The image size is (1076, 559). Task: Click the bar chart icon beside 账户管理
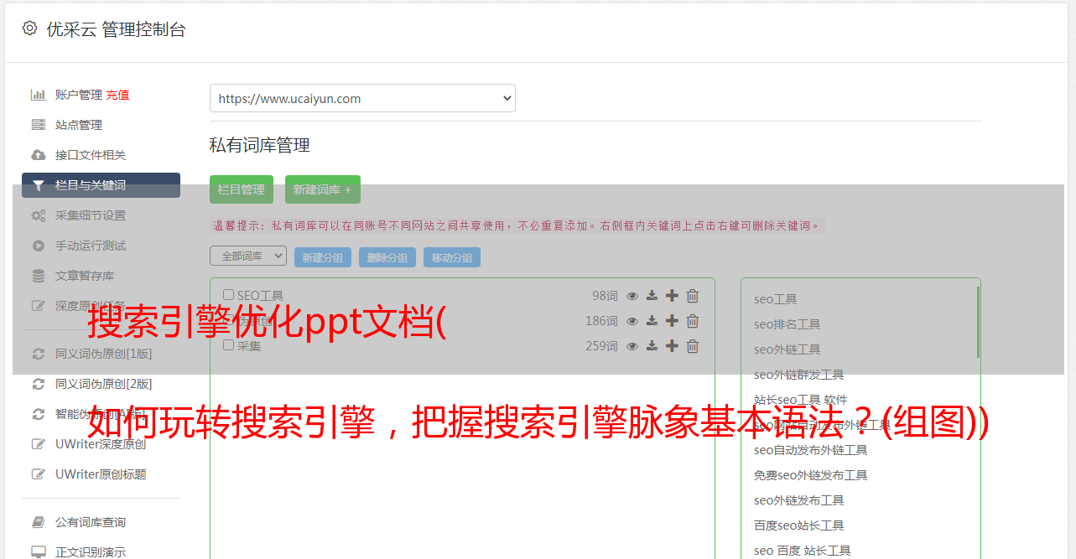[38, 95]
